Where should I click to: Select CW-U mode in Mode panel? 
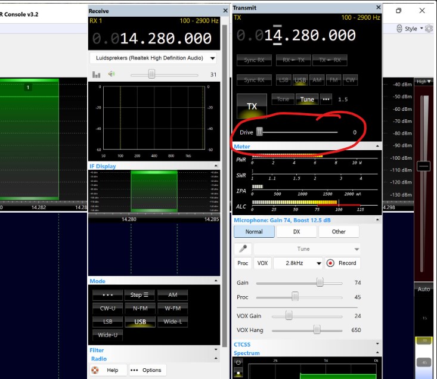tap(107, 308)
